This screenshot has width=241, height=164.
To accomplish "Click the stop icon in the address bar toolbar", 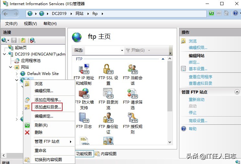I will click(x=219, y=13).
